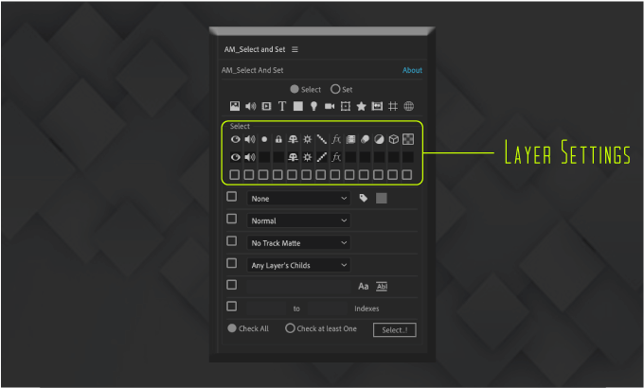Image resolution: width=644 pixels, height=388 pixels.
Task: Click the layer name text input field
Action: (x=298, y=286)
